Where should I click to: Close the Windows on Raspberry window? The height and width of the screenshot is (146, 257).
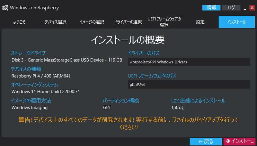coord(252,8)
